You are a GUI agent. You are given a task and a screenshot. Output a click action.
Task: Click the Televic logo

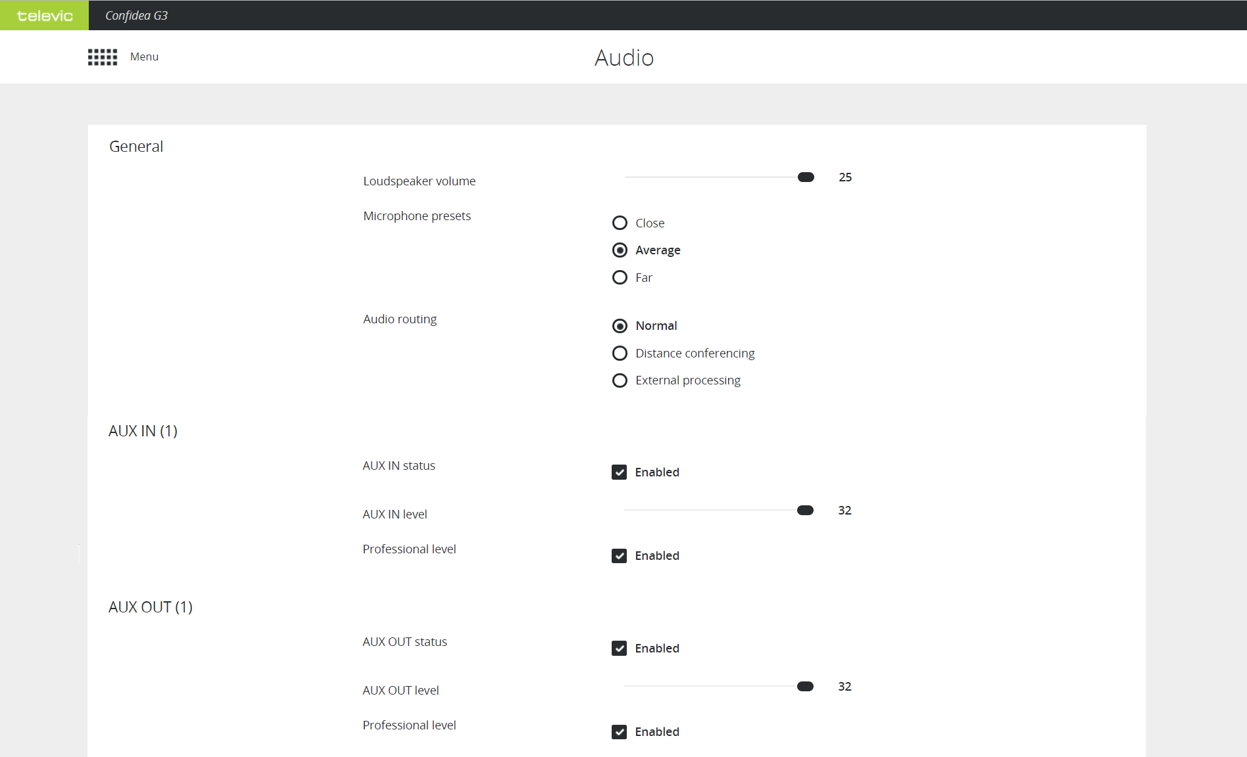(x=44, y=16)
